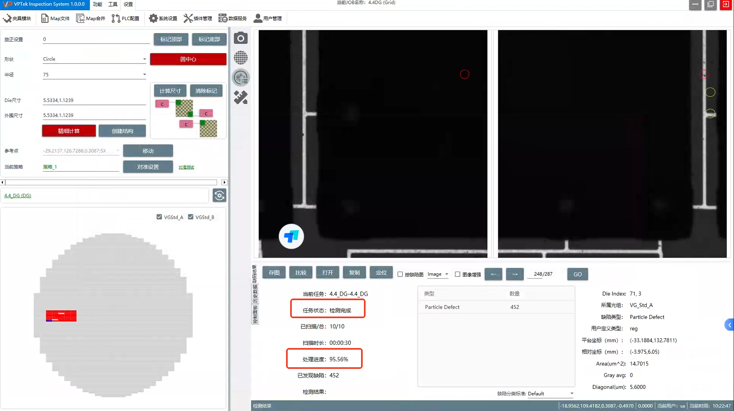Open the radius 75 dropdown

point(144,75)
